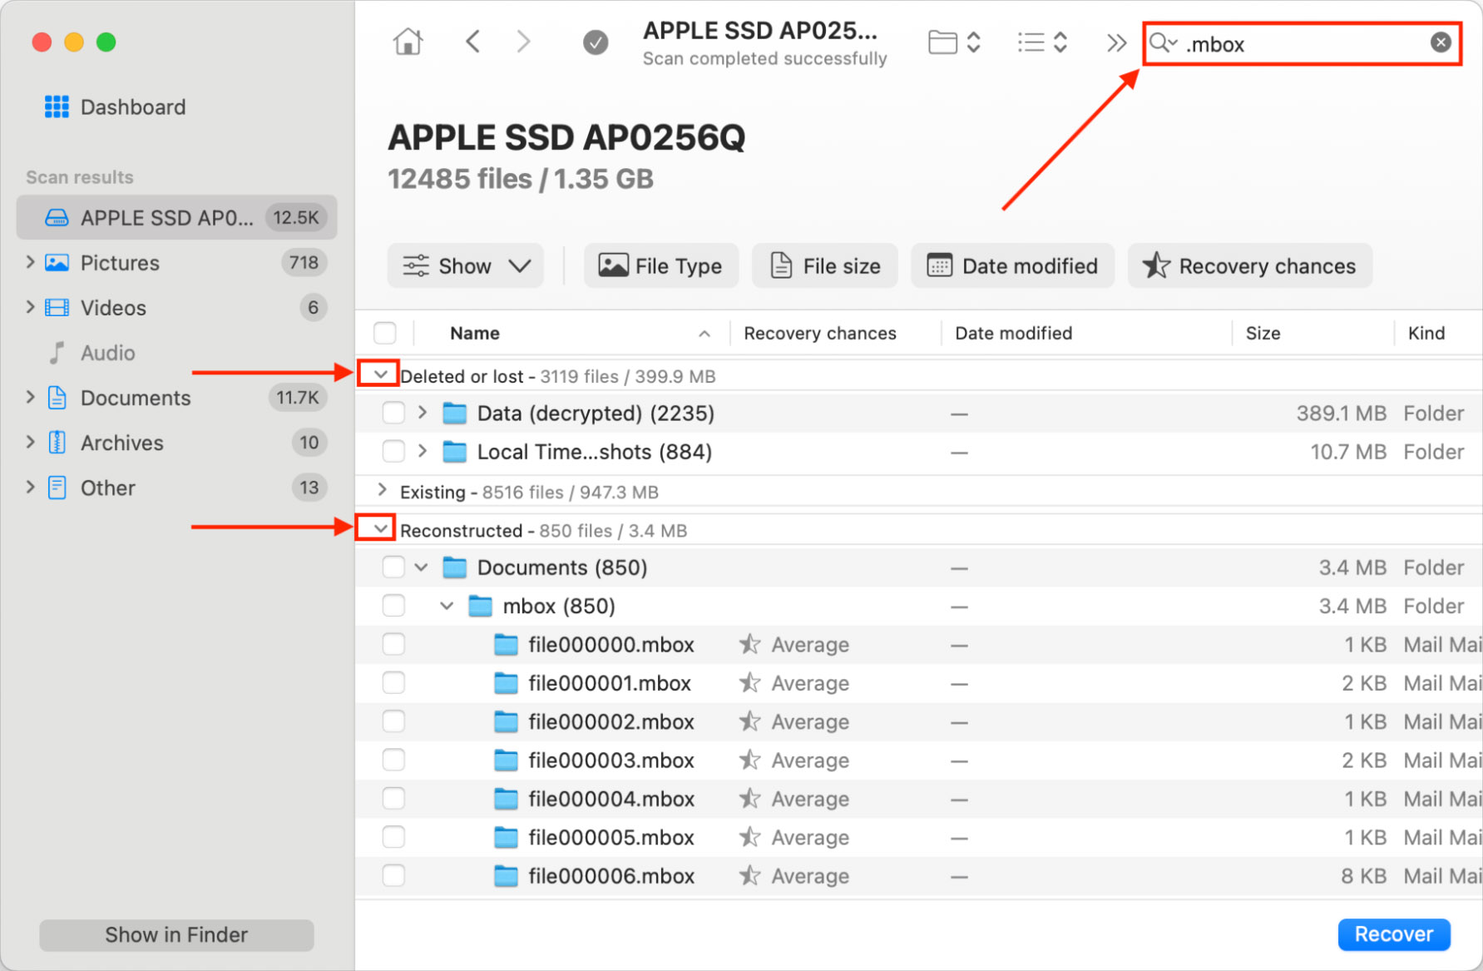1483x971 pixels.
Task: Click the home icon in the toolbar
Action: [407, 41]
